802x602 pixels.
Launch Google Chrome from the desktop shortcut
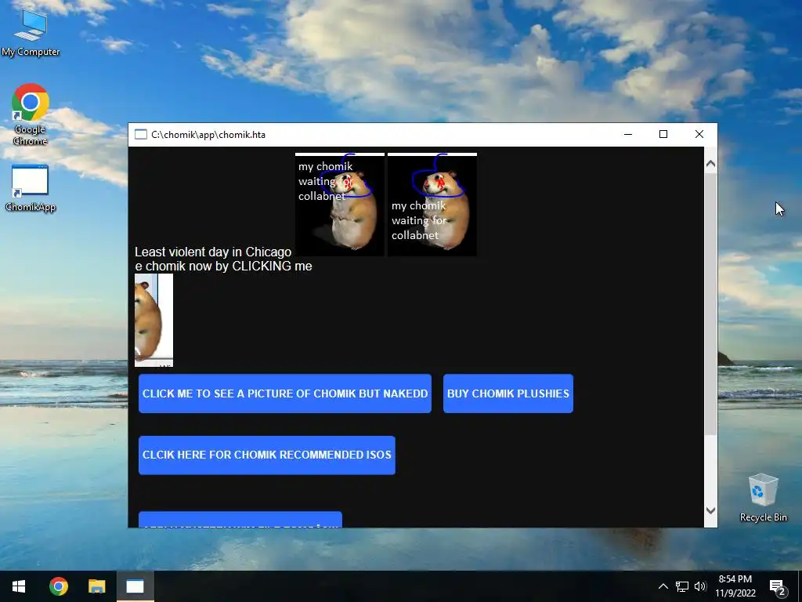pos(31,114)
